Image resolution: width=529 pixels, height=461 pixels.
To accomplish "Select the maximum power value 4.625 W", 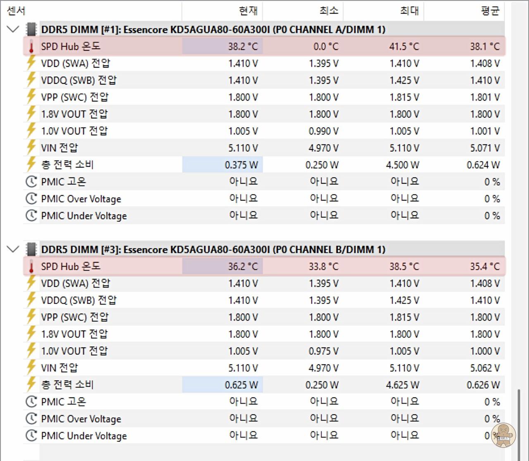I will click(403, 385).
